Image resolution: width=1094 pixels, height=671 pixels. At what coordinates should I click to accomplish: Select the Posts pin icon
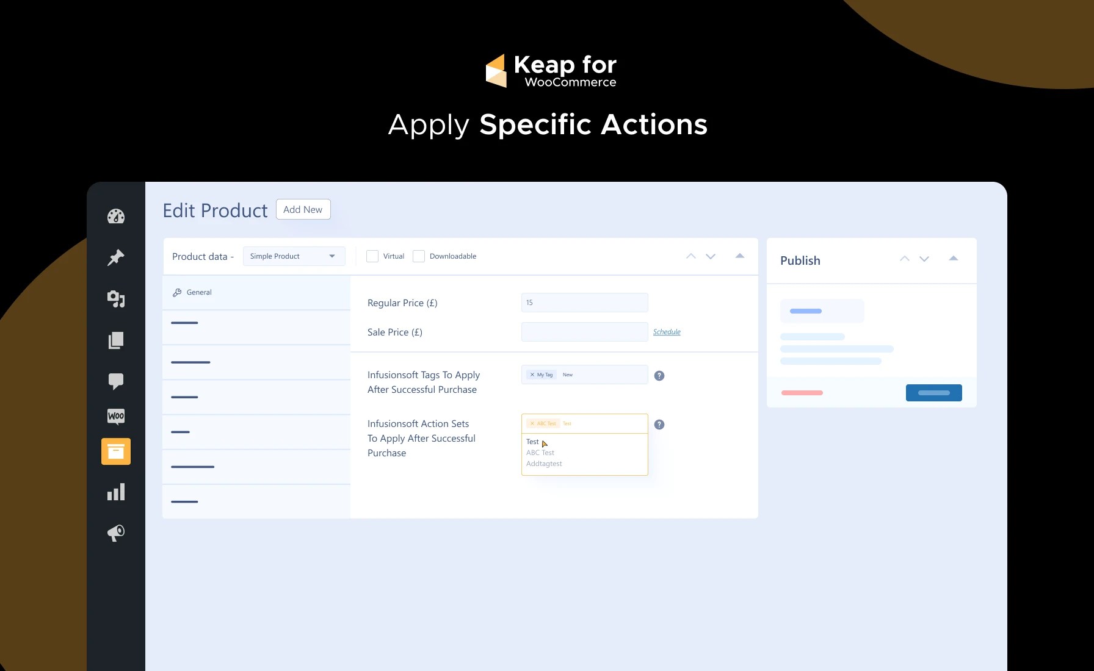click(x=116, y=257)
